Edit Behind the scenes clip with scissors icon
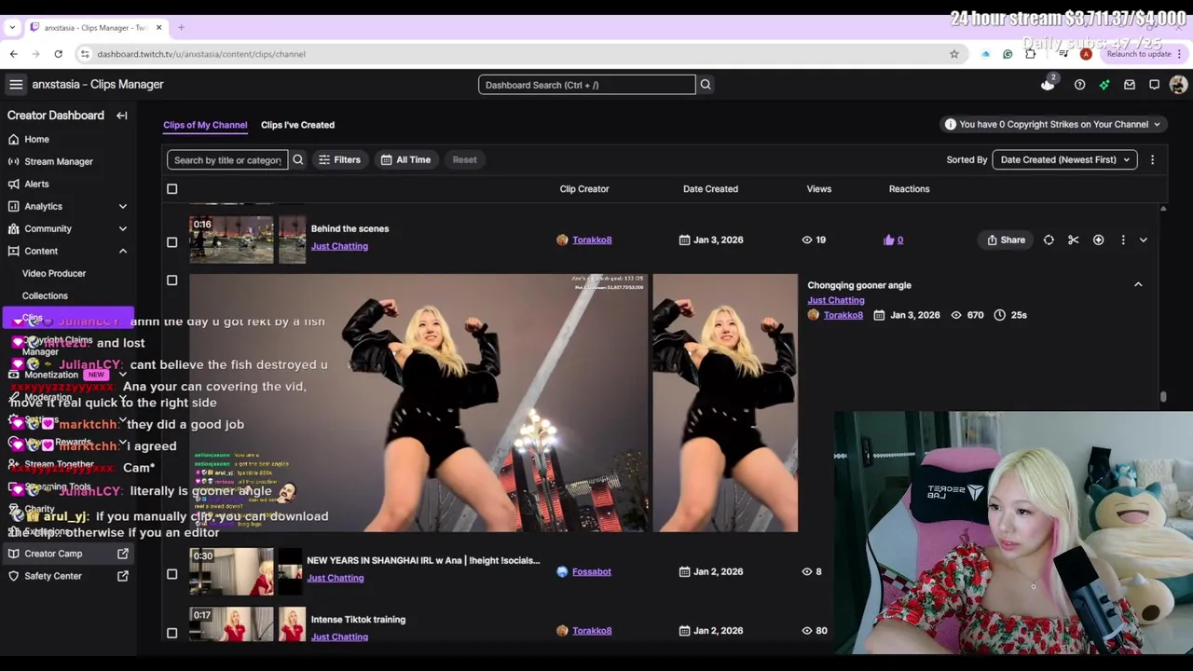Screen dimensions: 1193x671 pos(1074,240)
